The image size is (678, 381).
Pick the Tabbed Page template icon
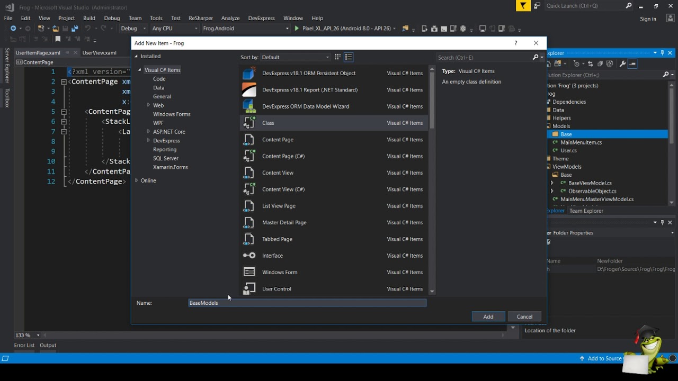pyautogui.click(x=249, y=239)
